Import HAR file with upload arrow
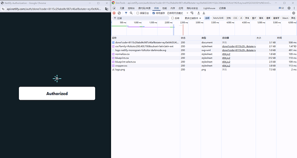This screenshot has width=297, height=158. click(198, 13)
